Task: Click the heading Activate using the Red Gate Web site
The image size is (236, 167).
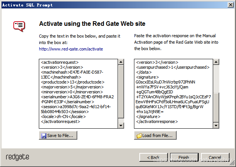Action: point(92,24)
